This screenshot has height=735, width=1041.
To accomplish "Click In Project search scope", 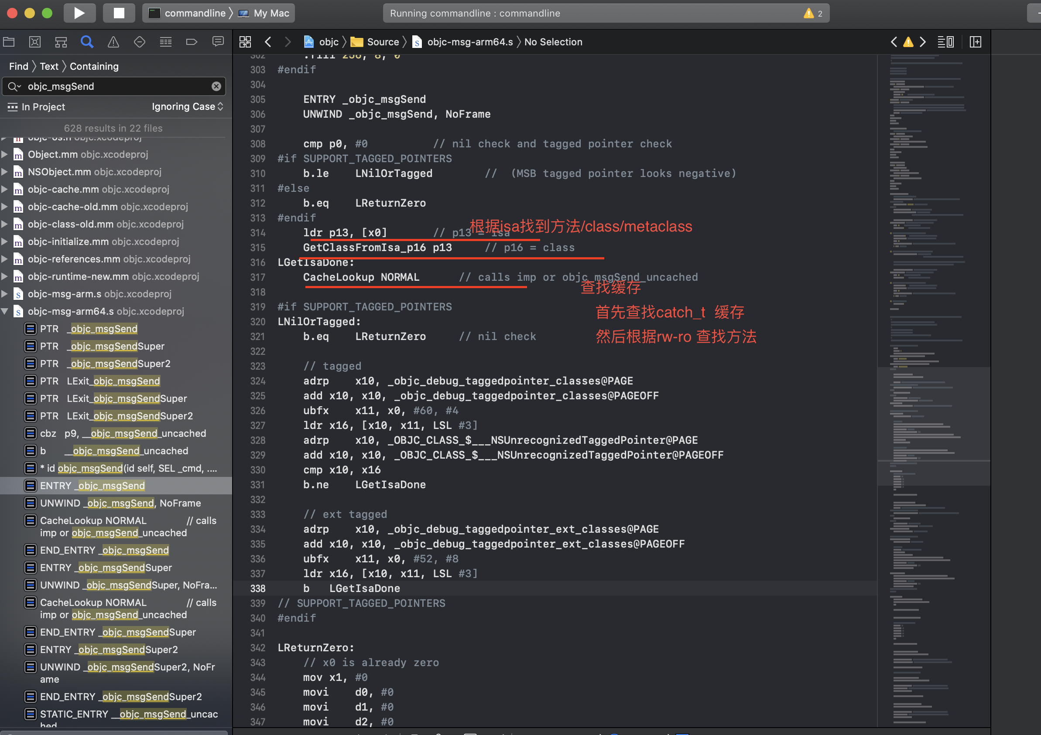I will [x=43, y=106].
